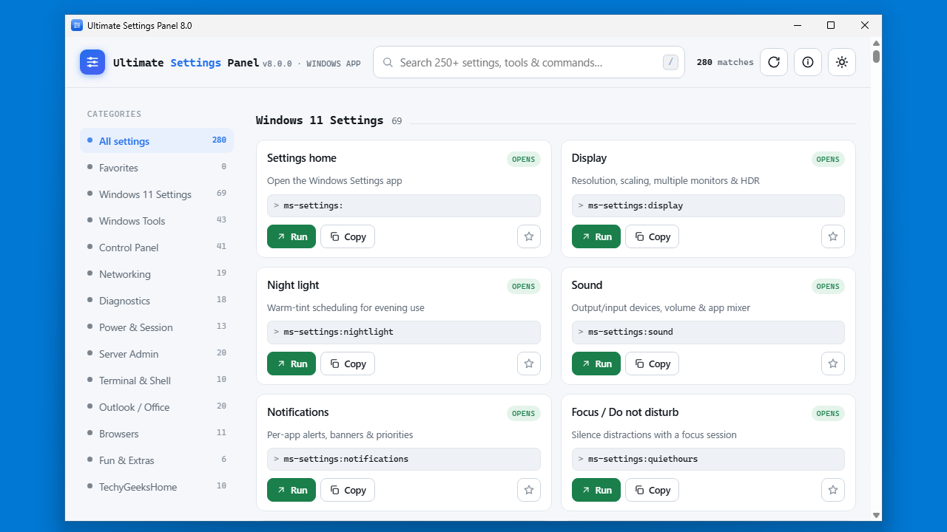This screenshot has width=947, height=532.
Task: Copy the ms-settings:quiethours command
Action: 652,490
